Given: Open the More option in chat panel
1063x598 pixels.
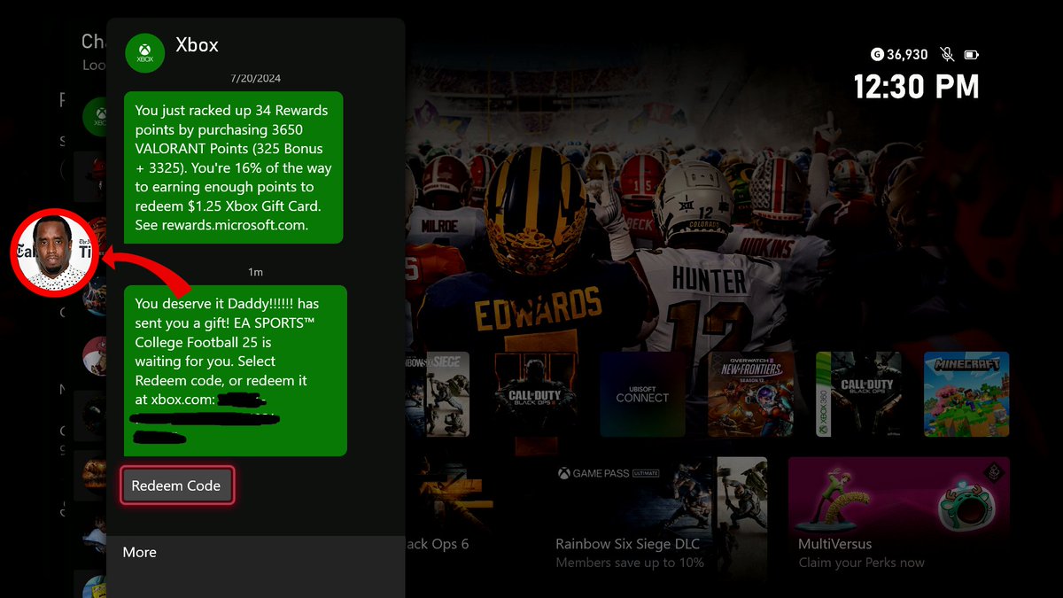Looking at the screenshot, I should pos(139,552).
